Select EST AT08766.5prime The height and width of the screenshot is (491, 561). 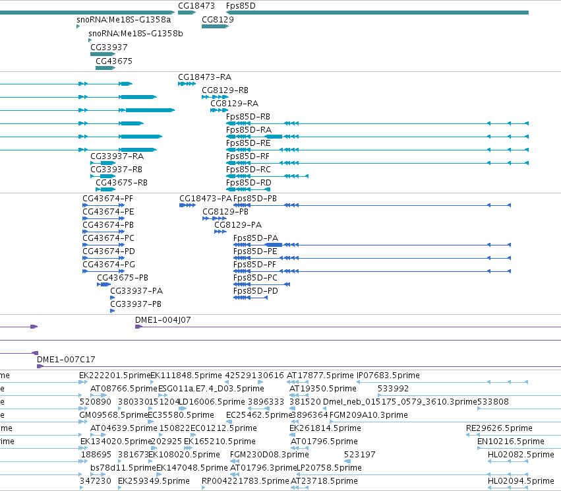(124, 389)
